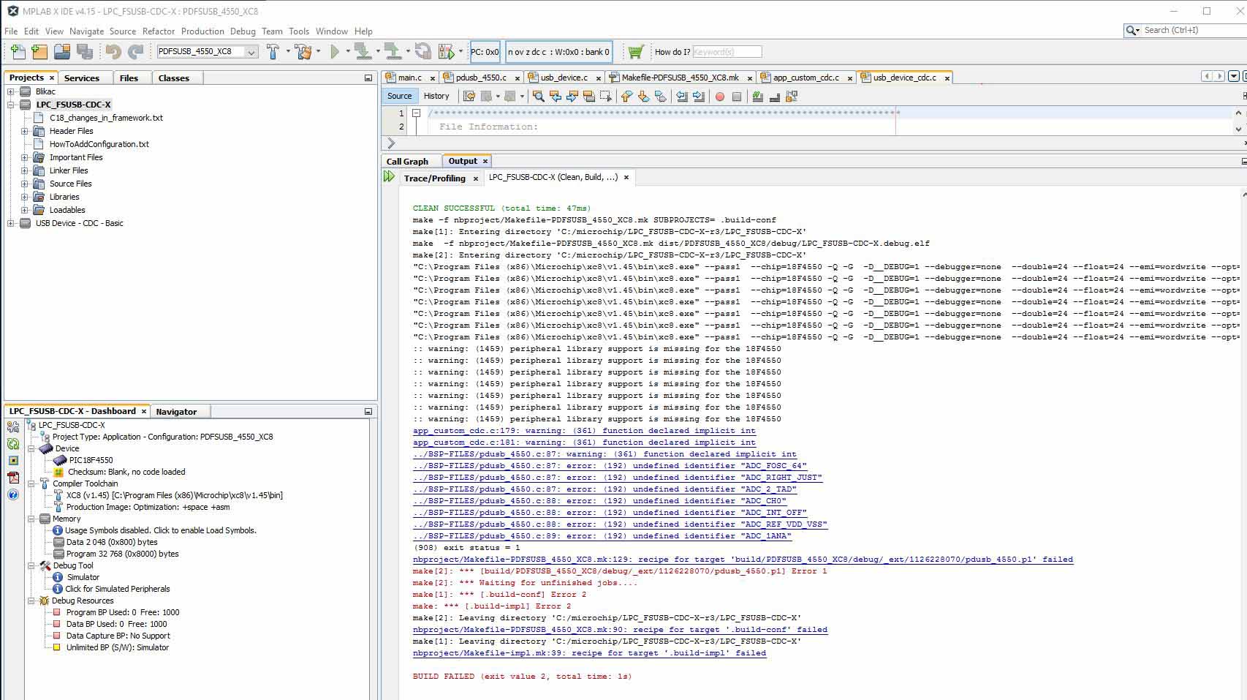Collapse the Compiler Toolchain node

click(x=32, y=483)
